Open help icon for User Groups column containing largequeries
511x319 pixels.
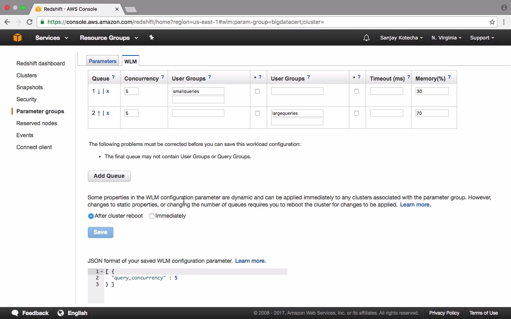[x=309, y=77]
